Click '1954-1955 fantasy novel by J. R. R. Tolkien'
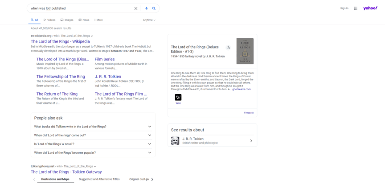The width and height of the screenshot is (385, 183). (198, 56)
